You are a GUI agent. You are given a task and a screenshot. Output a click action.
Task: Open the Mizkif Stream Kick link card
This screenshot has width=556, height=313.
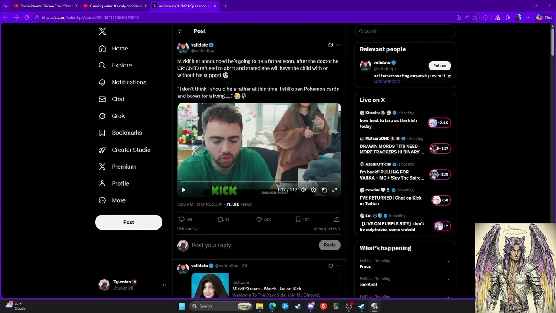266,286
